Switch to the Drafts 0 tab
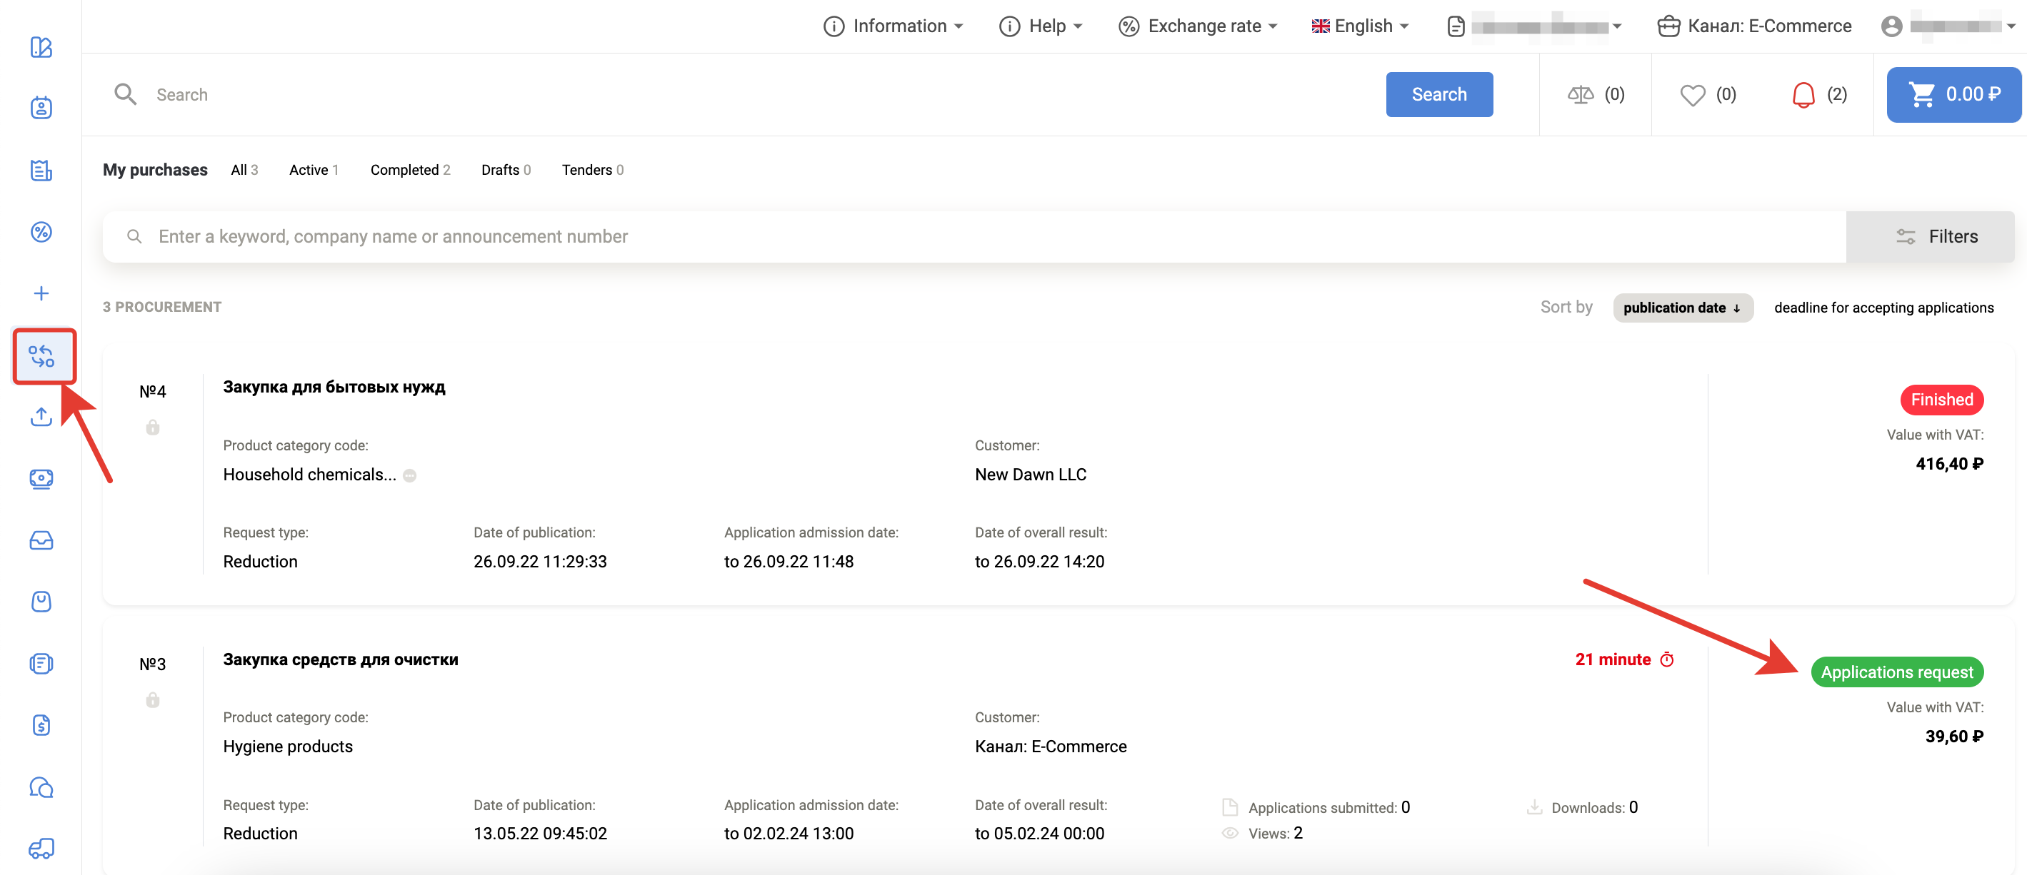This screenshot has width=2027, height=875. [x=506, y=170]
